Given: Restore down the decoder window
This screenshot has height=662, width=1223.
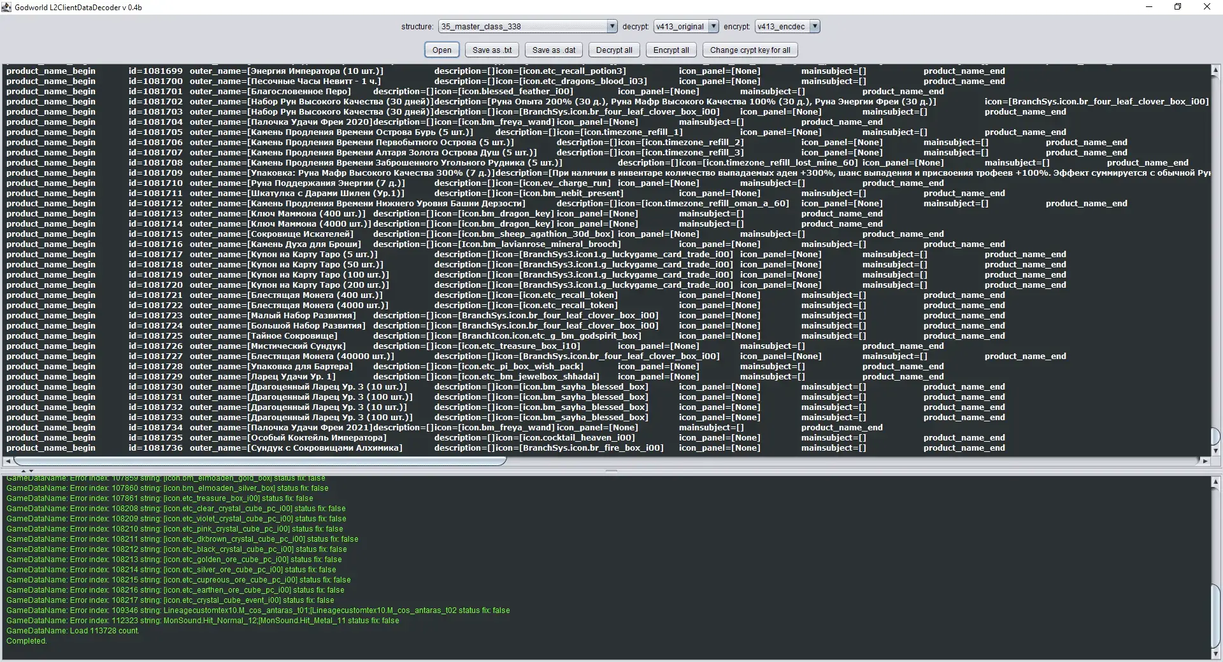Looking at the screenshot, I should click(x=1178, y=7).
